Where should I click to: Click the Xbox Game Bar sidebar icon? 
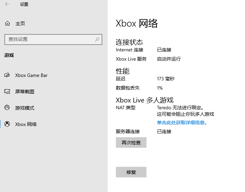point(7,75)
